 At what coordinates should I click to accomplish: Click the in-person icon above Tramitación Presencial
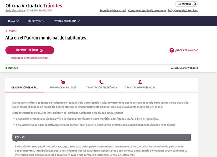[x=140, y=82]
